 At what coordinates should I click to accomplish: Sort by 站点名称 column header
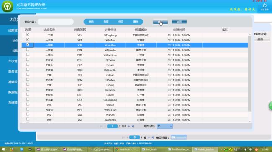tap(49, 30)
